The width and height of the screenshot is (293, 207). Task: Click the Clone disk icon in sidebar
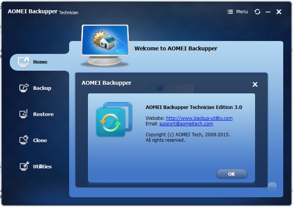click(24, 140)
